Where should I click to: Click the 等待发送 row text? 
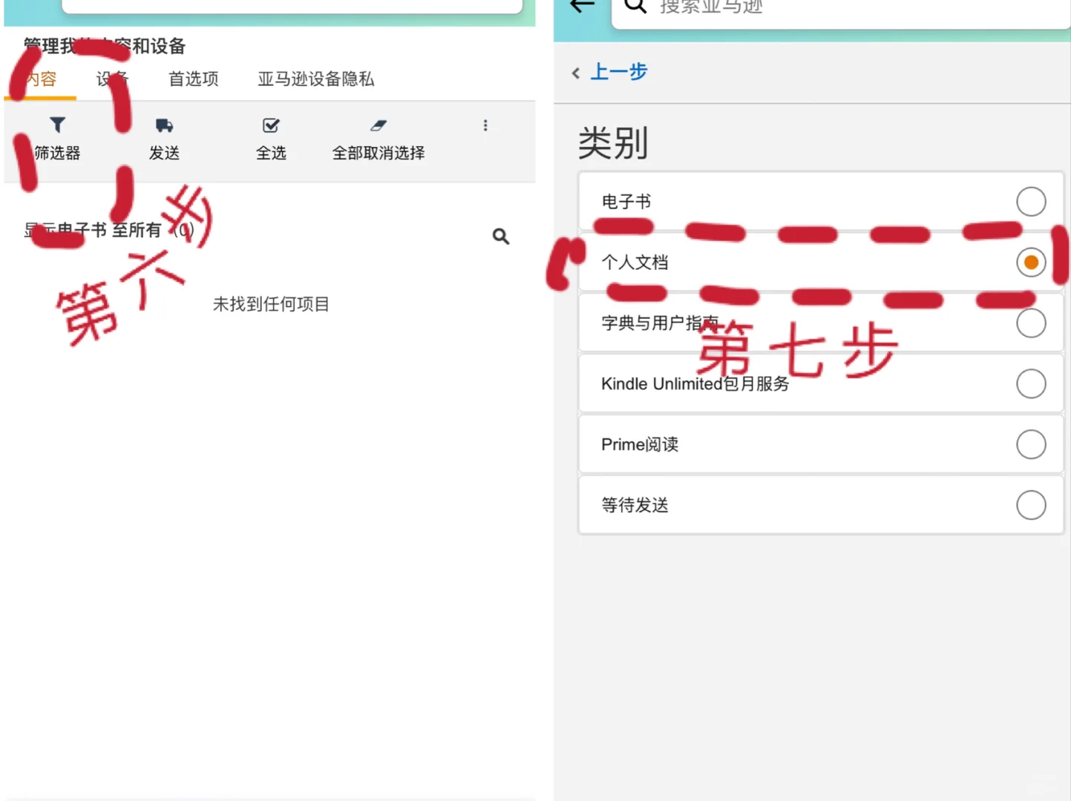pos(635,506)
